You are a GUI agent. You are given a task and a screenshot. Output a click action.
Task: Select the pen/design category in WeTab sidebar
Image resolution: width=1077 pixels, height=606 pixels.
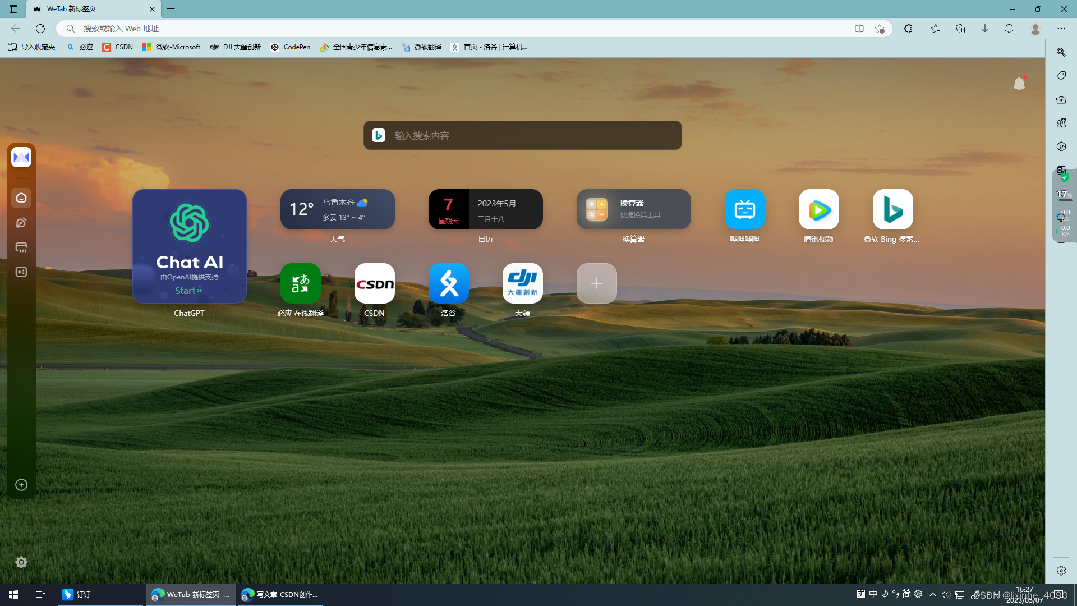[21, 223]
